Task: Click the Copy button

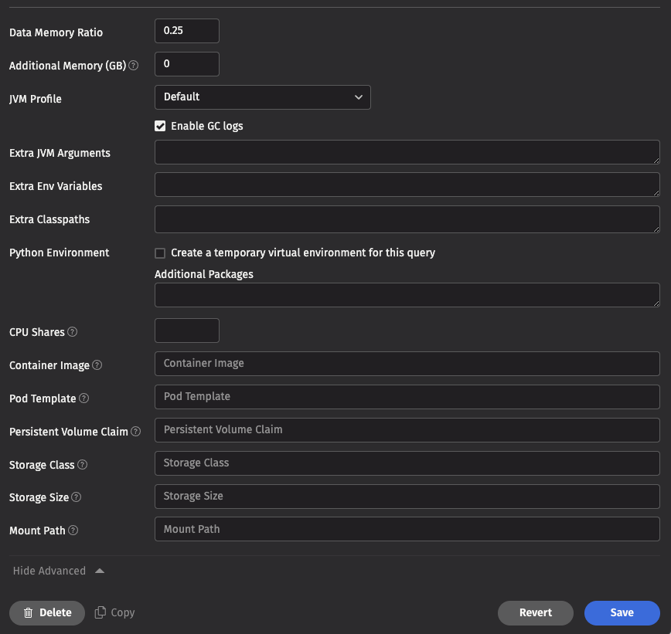Action: coord(114,612)
